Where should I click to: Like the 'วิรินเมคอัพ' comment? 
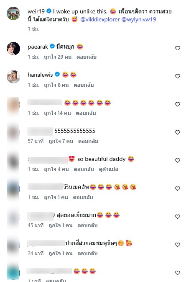[177, 189]
